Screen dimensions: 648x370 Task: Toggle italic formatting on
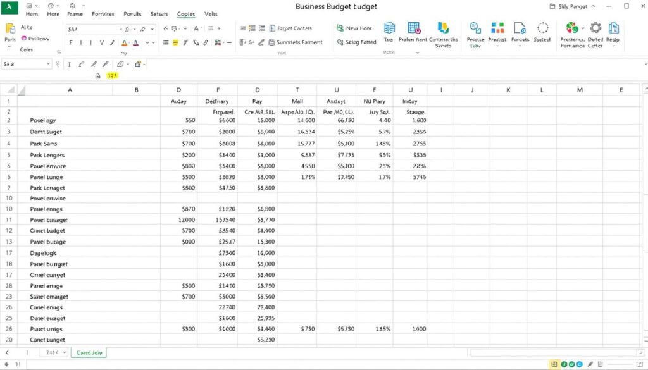tap(80, 42)
